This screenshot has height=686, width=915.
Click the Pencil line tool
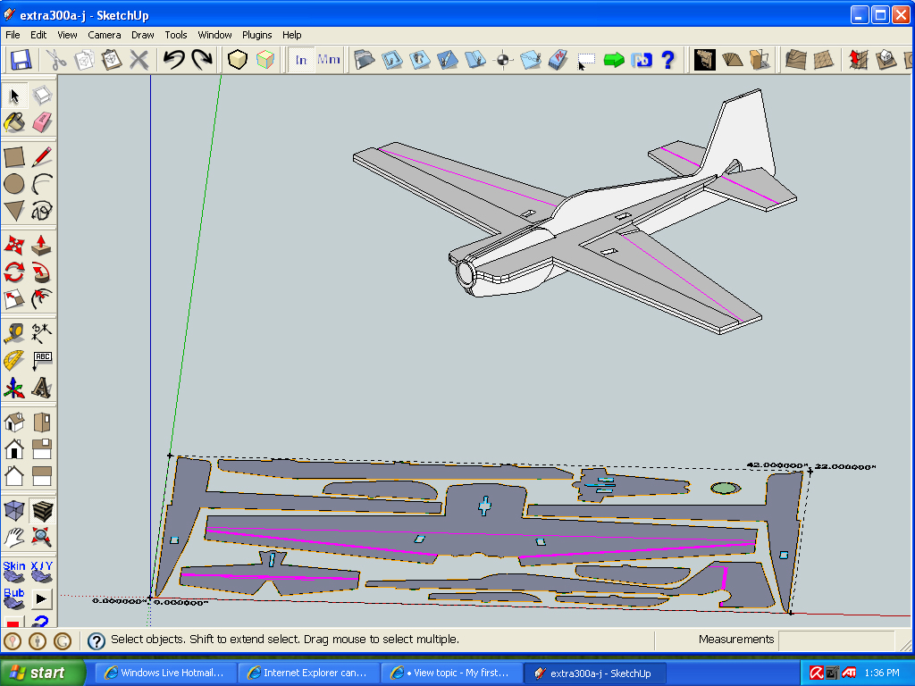42,157
